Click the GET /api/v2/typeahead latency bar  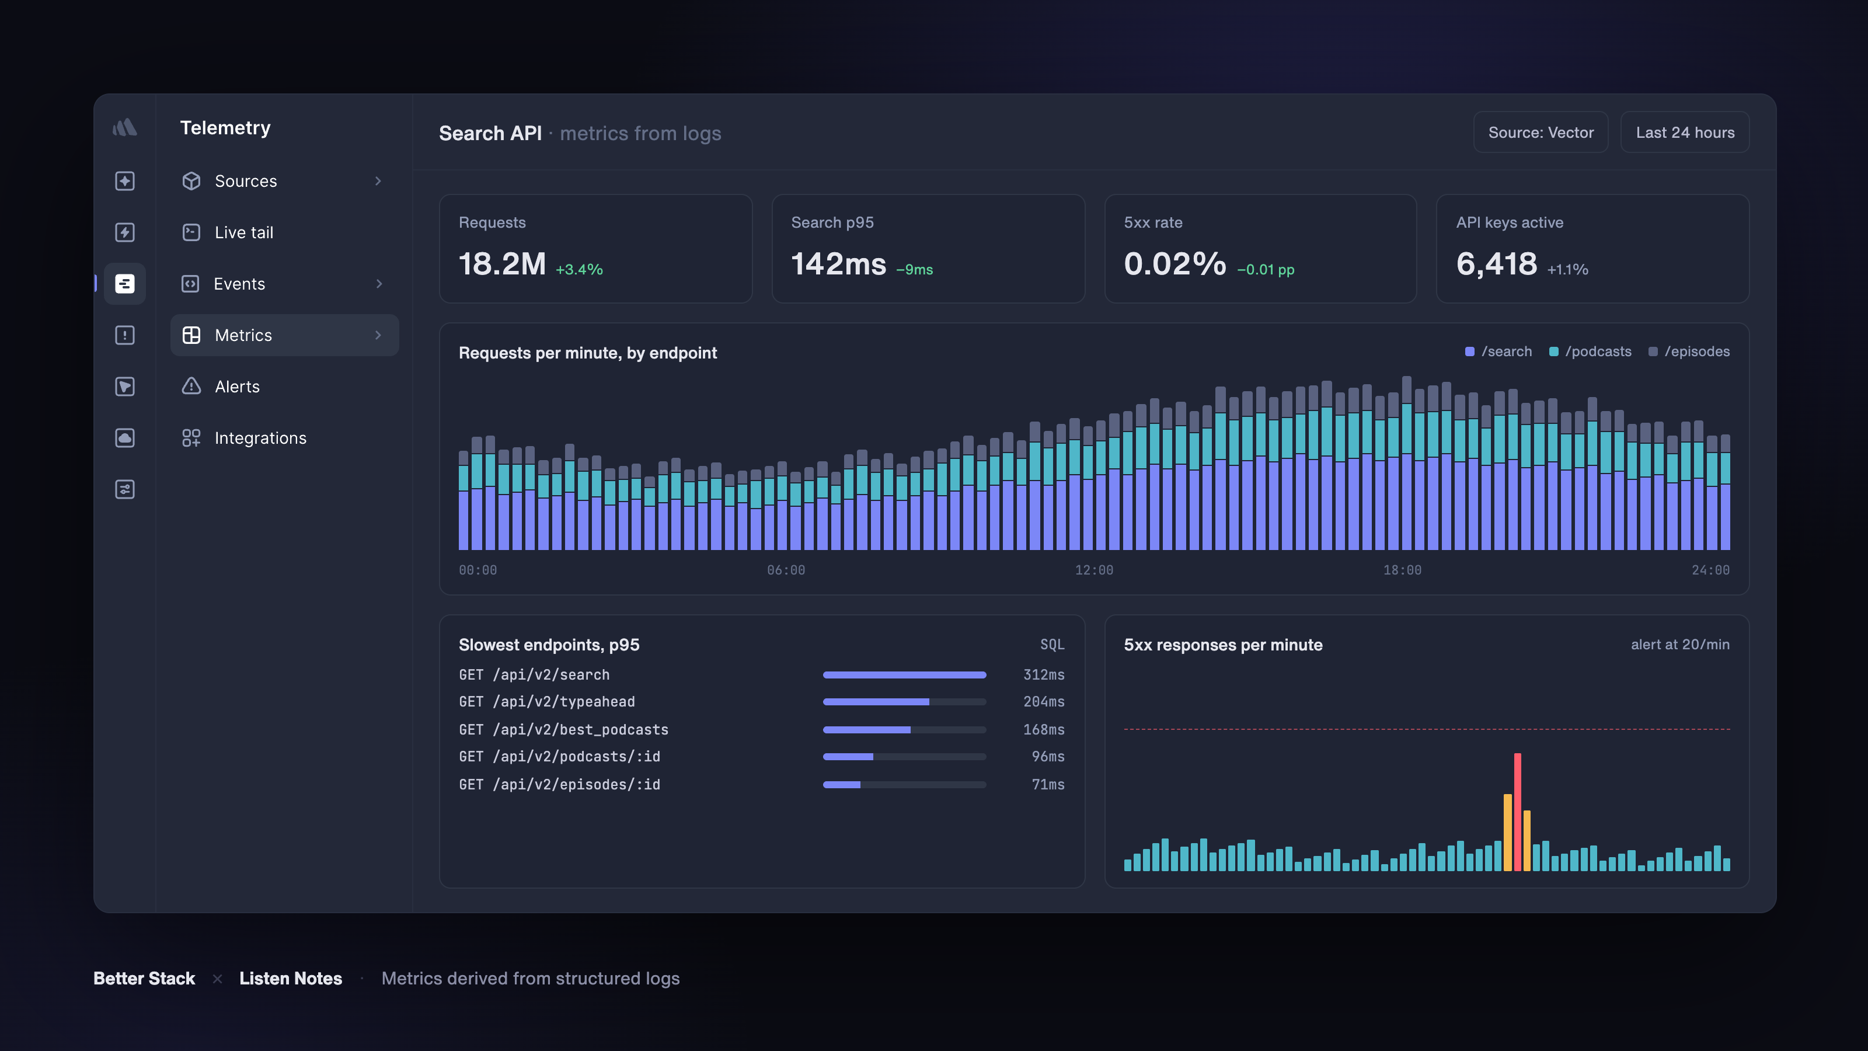click(904, 702)
